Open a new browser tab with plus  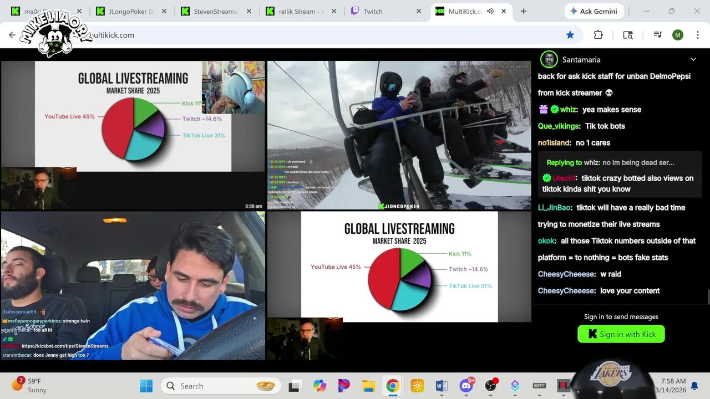(x=523, y=11)
